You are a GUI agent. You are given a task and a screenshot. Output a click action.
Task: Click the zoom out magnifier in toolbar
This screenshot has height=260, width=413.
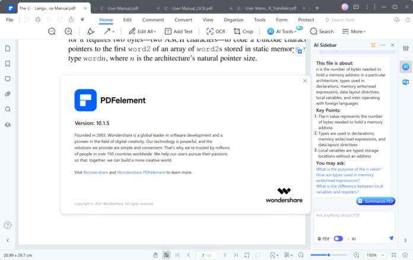[x=52, y=31]
